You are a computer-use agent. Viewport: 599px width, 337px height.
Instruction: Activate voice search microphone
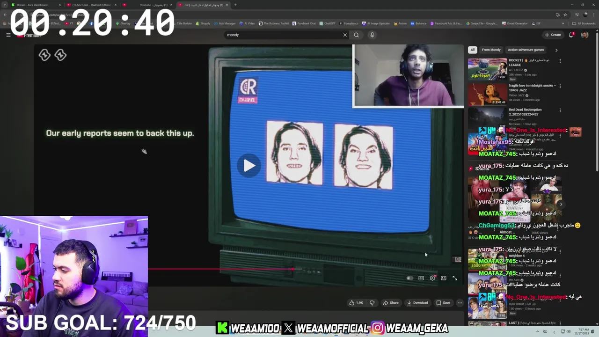tap(372, 35)
